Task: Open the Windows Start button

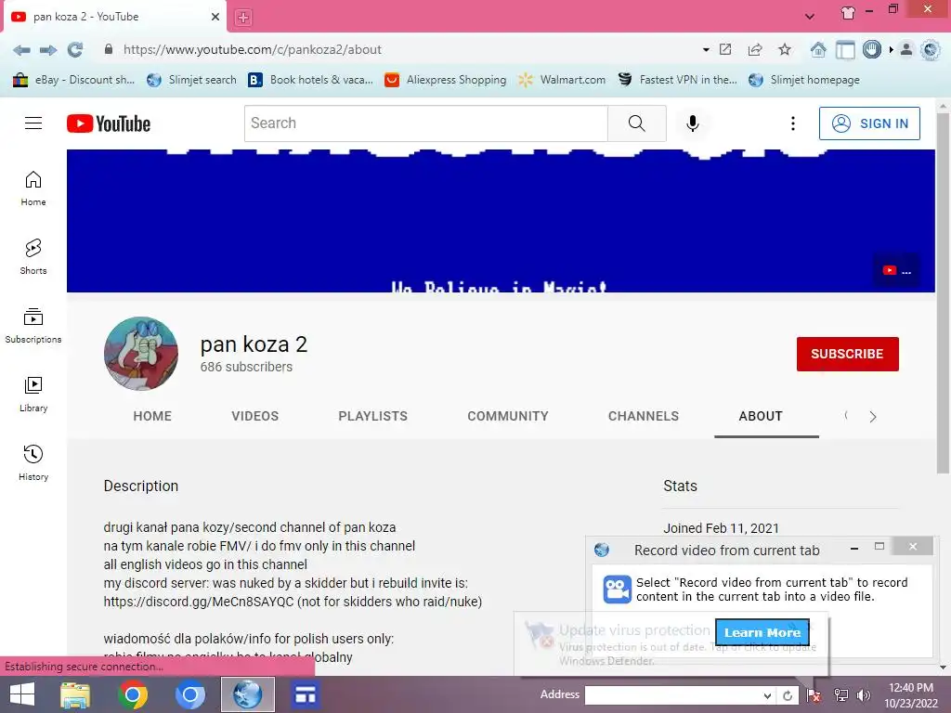Action: point(22,694)
